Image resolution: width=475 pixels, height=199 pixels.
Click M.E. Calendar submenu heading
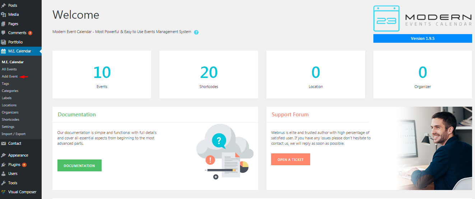(x=13, y=62)
